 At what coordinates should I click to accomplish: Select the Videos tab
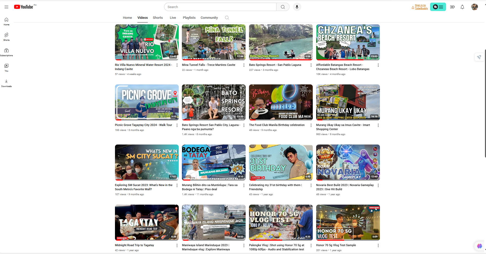pos(142,18)
